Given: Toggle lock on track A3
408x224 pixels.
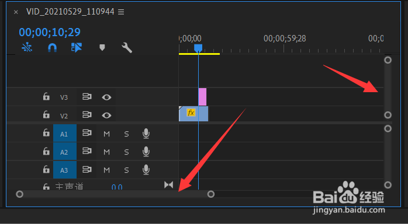Looking at the screenshot, I should pyautogui.click(x=46, y=169).
